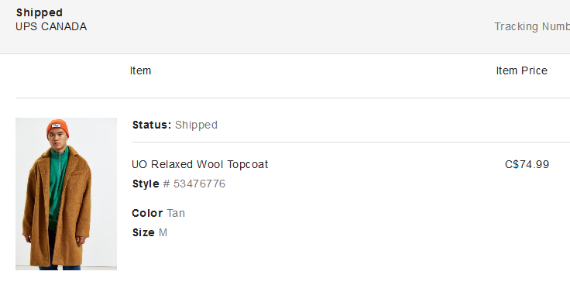Select the C$74.99 price

tap(527, 164)
